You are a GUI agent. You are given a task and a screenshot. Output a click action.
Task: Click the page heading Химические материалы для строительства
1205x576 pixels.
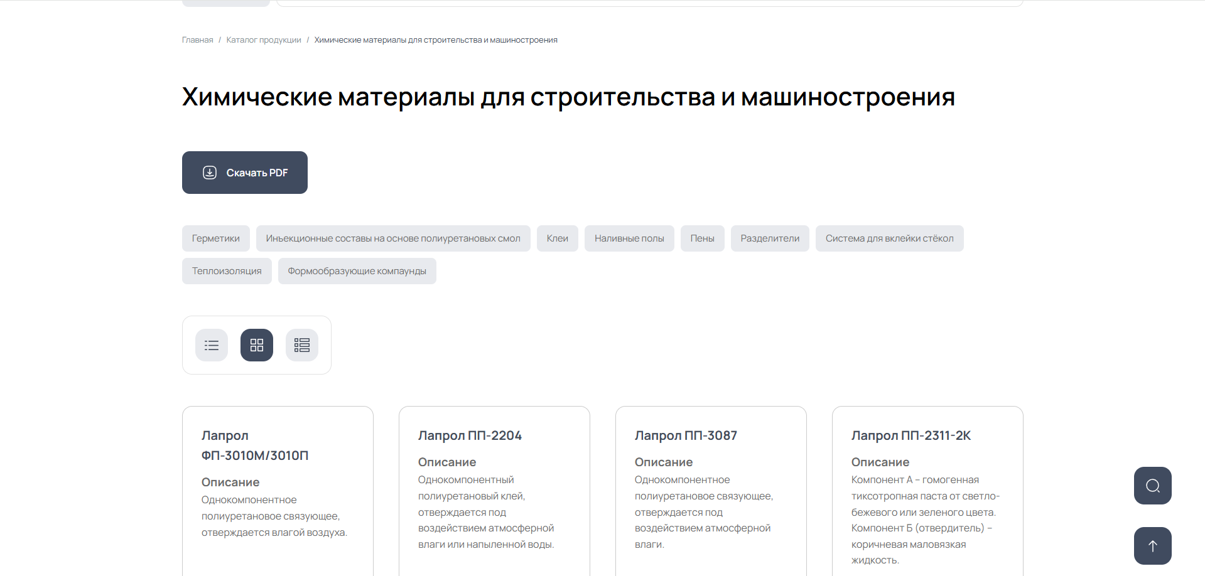click(x=568, y=97)
